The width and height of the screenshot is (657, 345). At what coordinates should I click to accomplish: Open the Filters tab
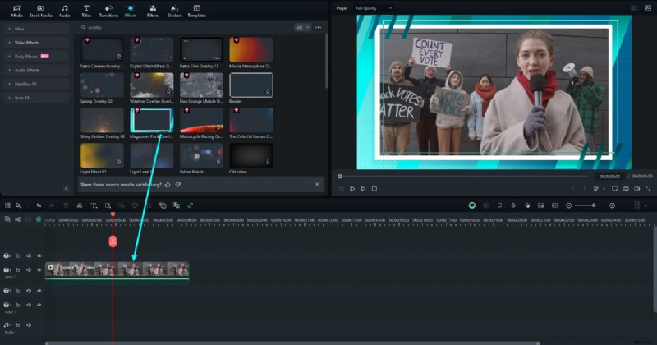pyautogui.click(x=153, y=11)
